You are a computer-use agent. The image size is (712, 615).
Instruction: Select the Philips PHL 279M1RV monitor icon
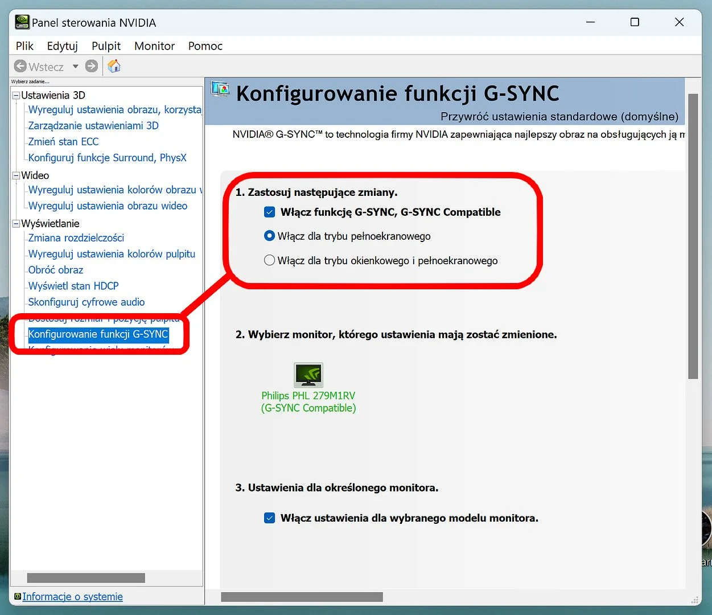coord(308,375)
